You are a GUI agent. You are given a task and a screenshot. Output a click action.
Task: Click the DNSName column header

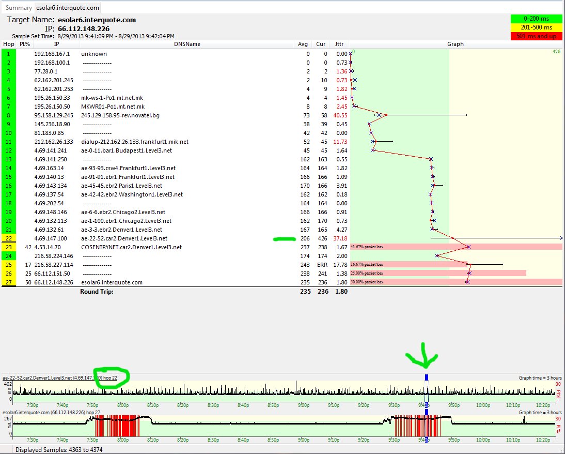(x=187, y=44)
